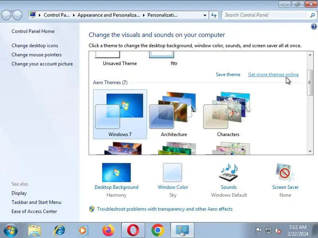Open Change desktop icons
This screenshot has width=318, height=238.
(35, 46)
